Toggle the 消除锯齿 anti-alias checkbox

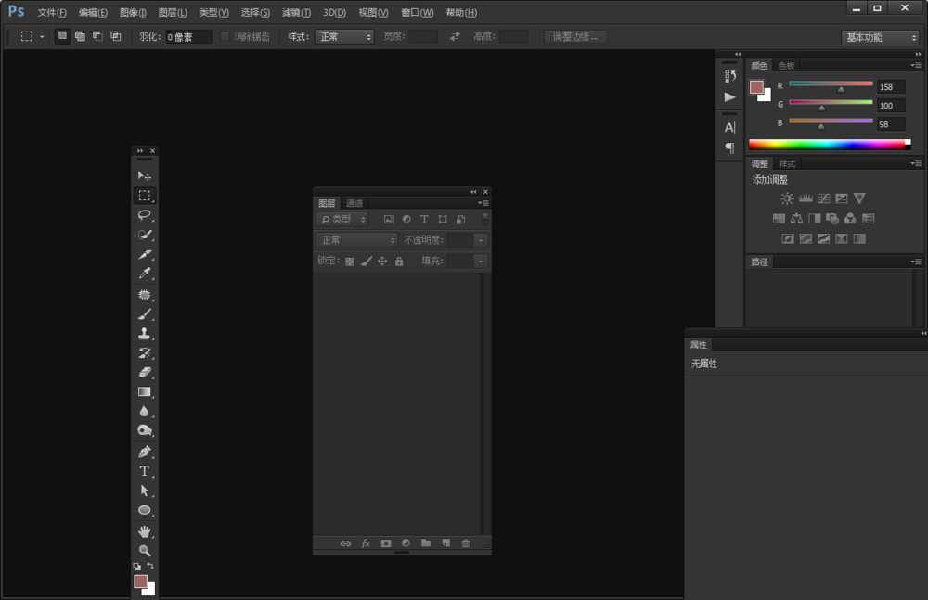pos(226,37)
